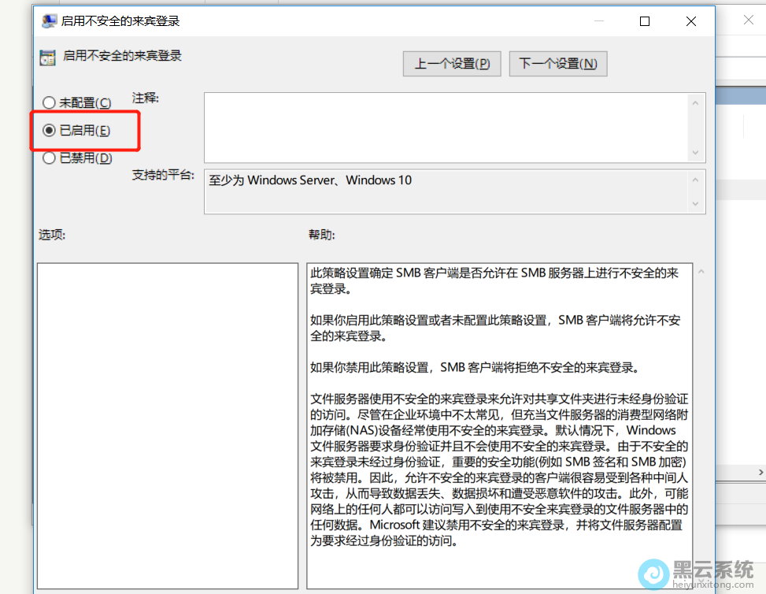Screen dimensions: 766x594
Task: Select the 未配置 radio button
Action: (50, 103)
